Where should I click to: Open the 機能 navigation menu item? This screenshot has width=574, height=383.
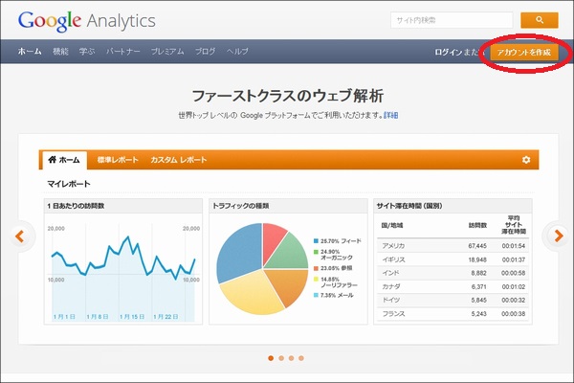pyautogui.click(x=60, y=52)
